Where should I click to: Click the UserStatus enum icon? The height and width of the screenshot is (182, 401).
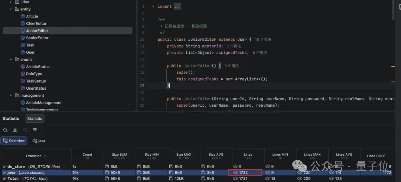(23, 88)
